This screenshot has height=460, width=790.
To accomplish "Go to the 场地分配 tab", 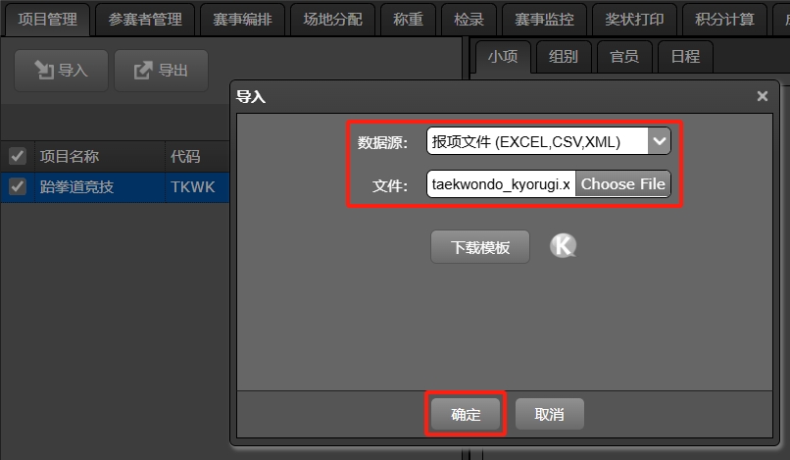I will [x=332, y=20].
